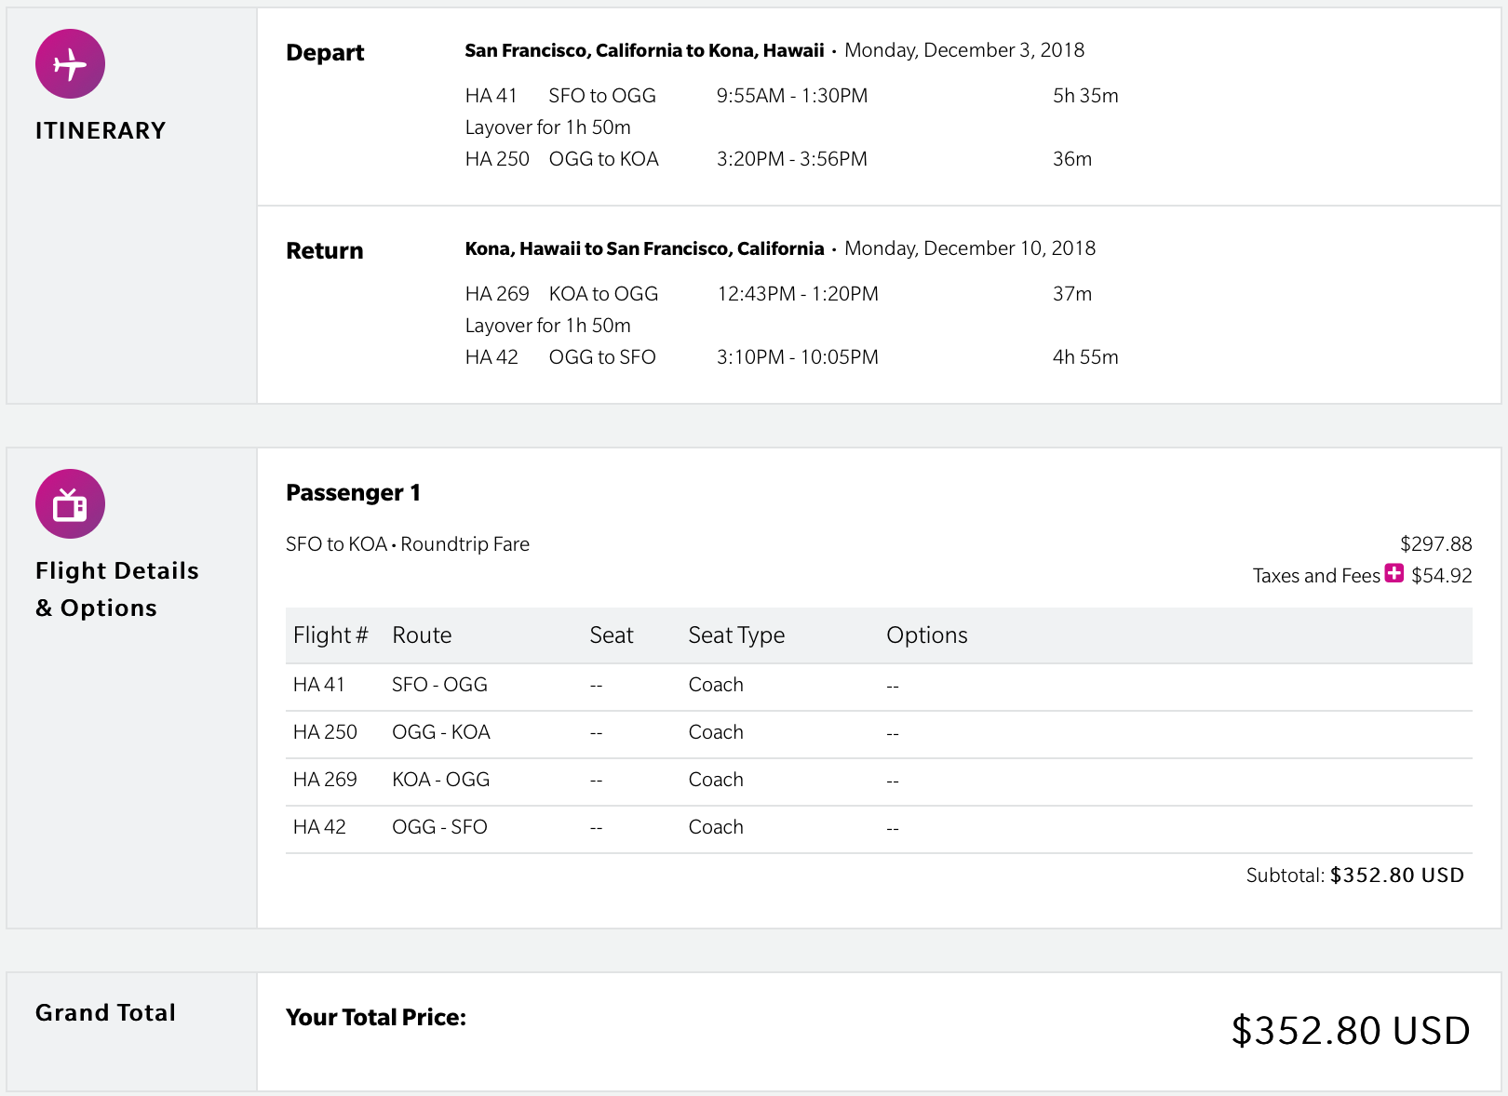The width and height of the screenshot is (1508, 1096).
Task: Click the Grand Total label
Action: tap(106, 1012)
